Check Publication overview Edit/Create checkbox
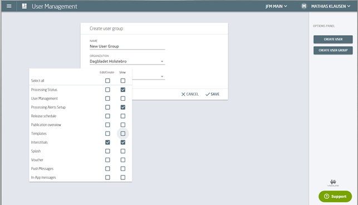The height and width of the screenshot is (205, 358). [107, 125]
